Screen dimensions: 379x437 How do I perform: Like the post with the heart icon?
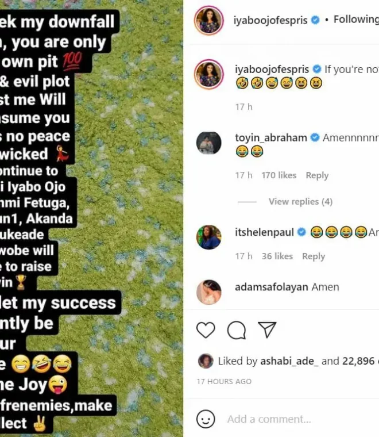tap(206, 329)
